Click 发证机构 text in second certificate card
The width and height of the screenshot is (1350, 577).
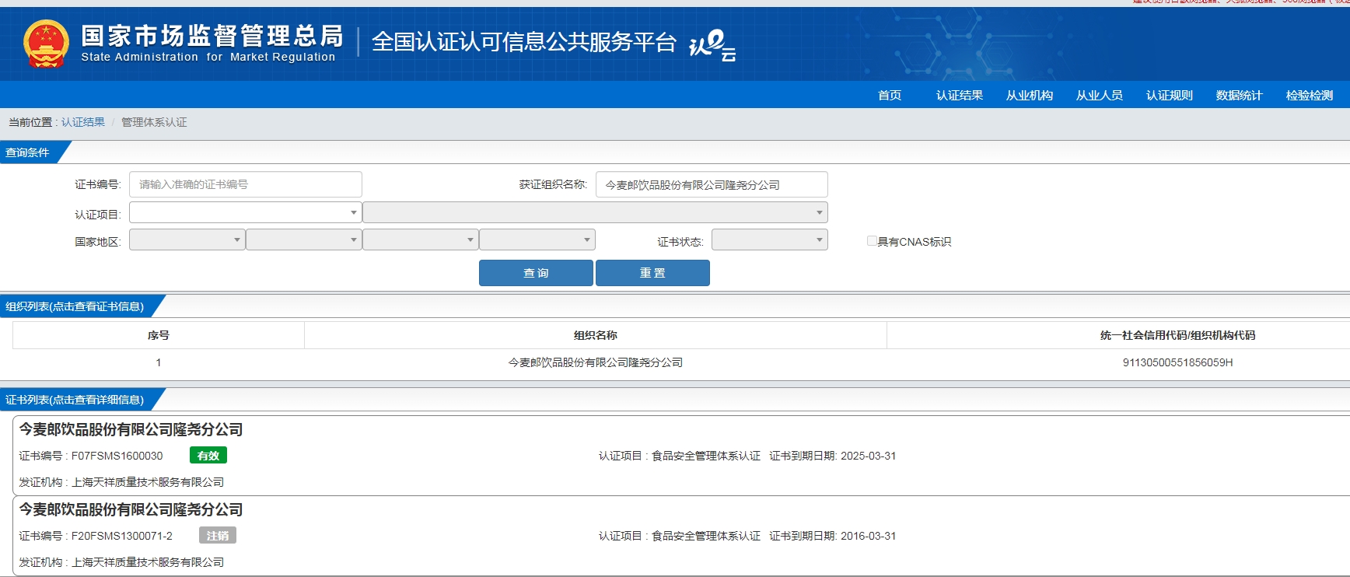(x=121, y=562)
